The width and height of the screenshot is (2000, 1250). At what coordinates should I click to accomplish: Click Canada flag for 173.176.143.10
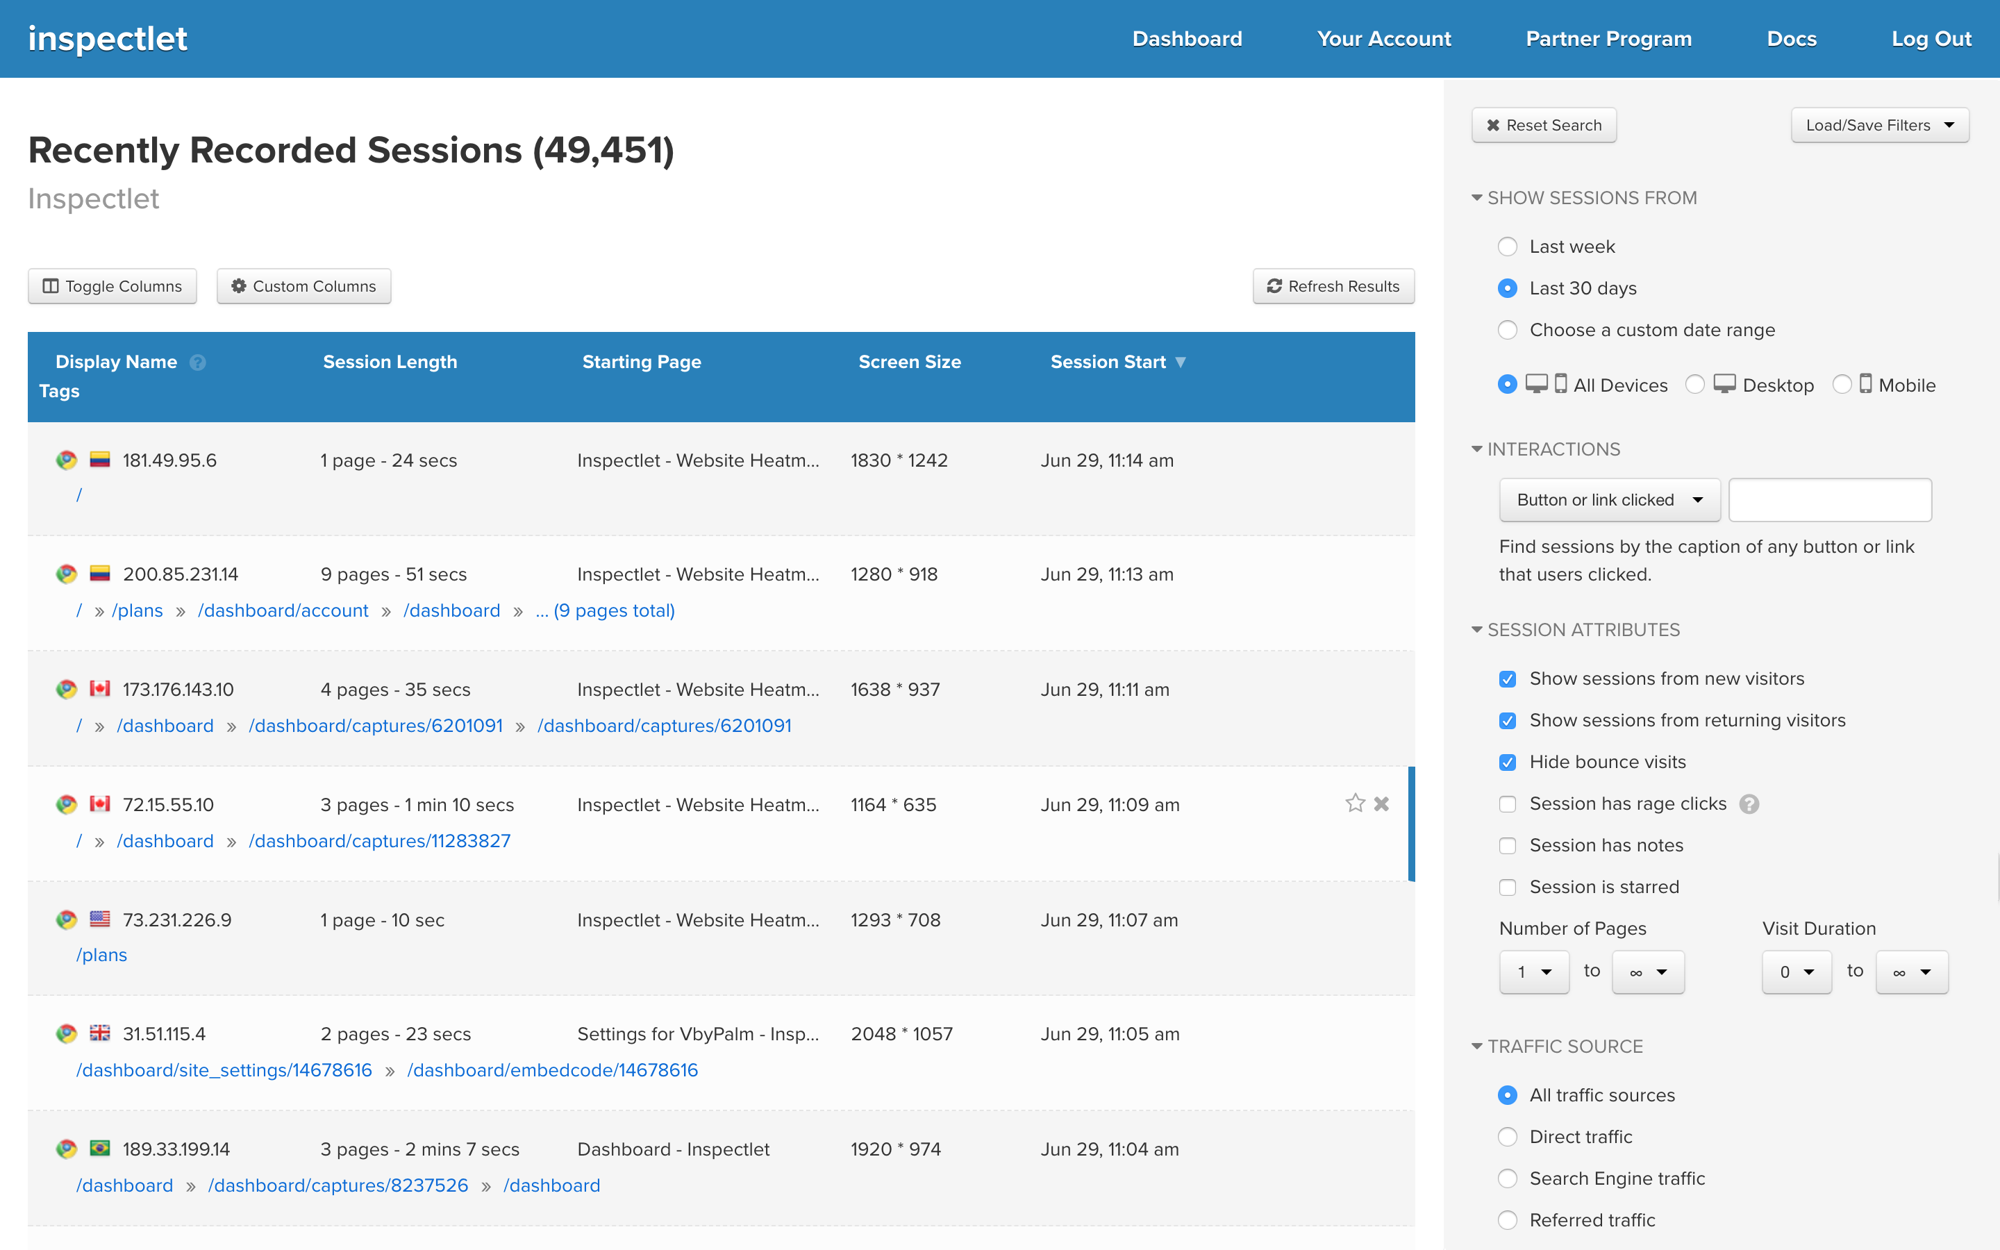[x=100, y=689]
